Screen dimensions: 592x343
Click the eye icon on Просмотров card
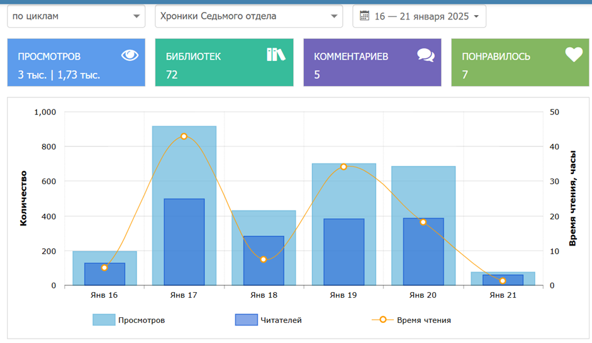[x=130, y=55]
